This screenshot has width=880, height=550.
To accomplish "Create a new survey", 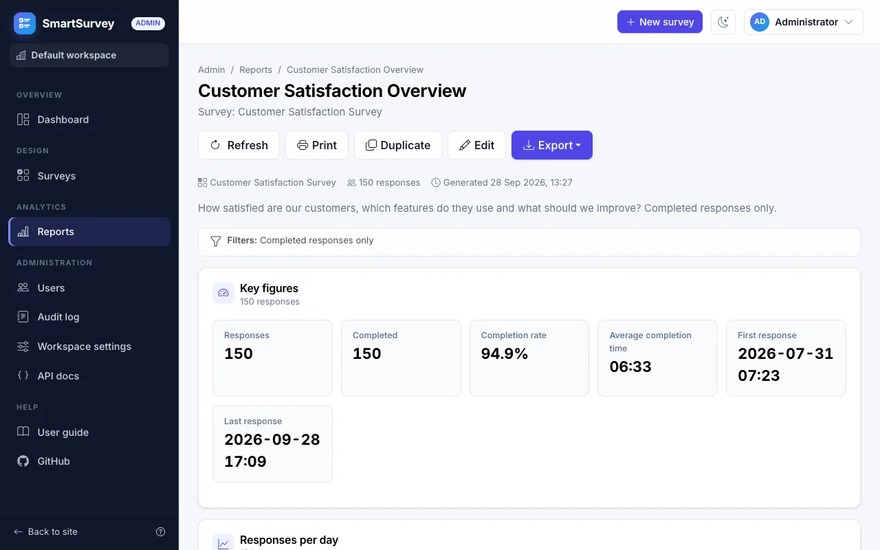I will pos(660,22).
